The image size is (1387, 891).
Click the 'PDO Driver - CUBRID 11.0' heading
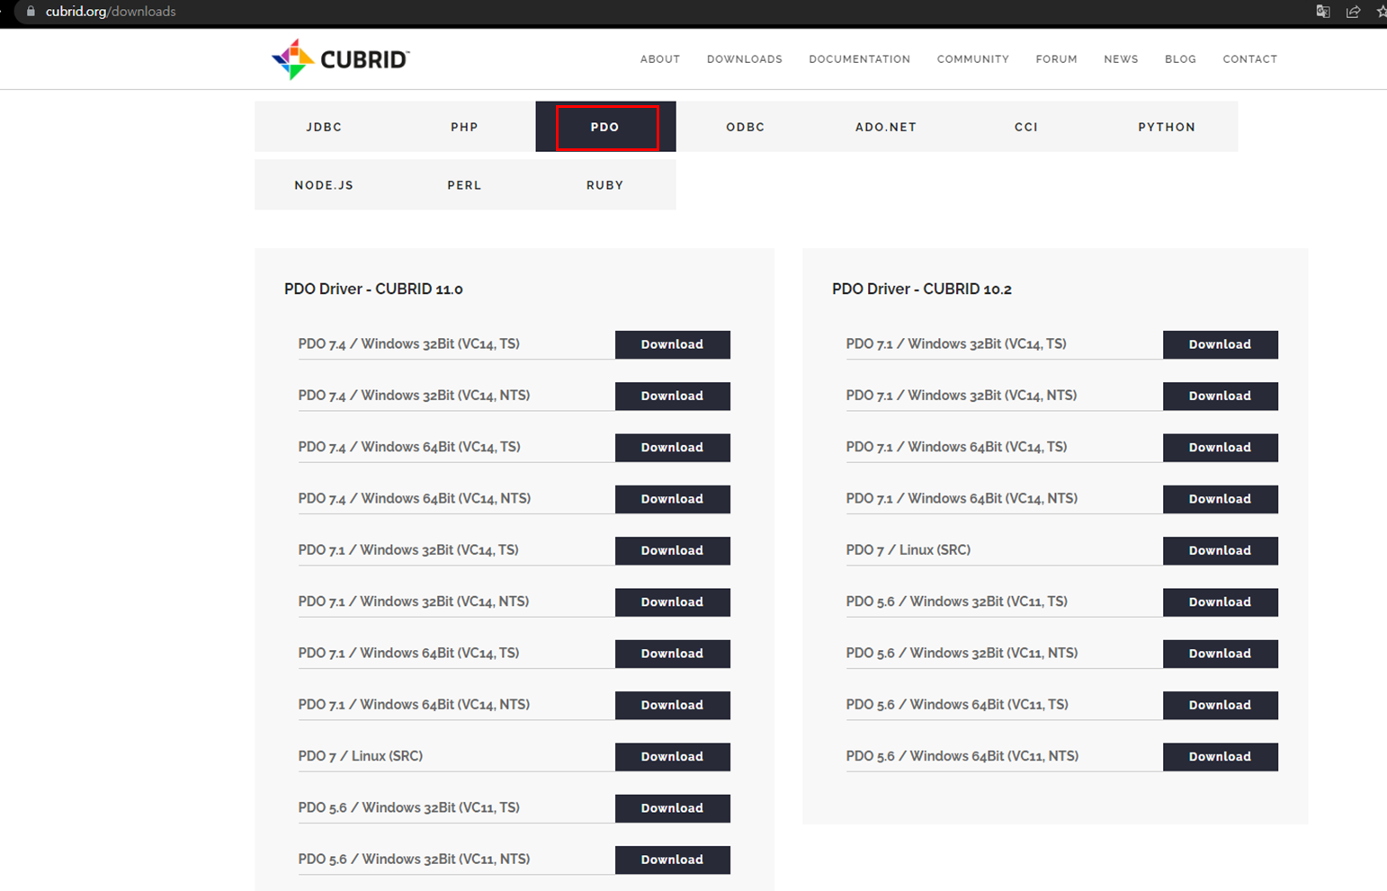click(x=374, y=290)
